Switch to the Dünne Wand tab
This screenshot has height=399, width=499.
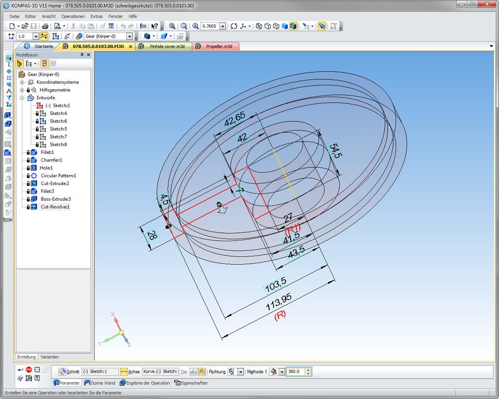[99, 383]
